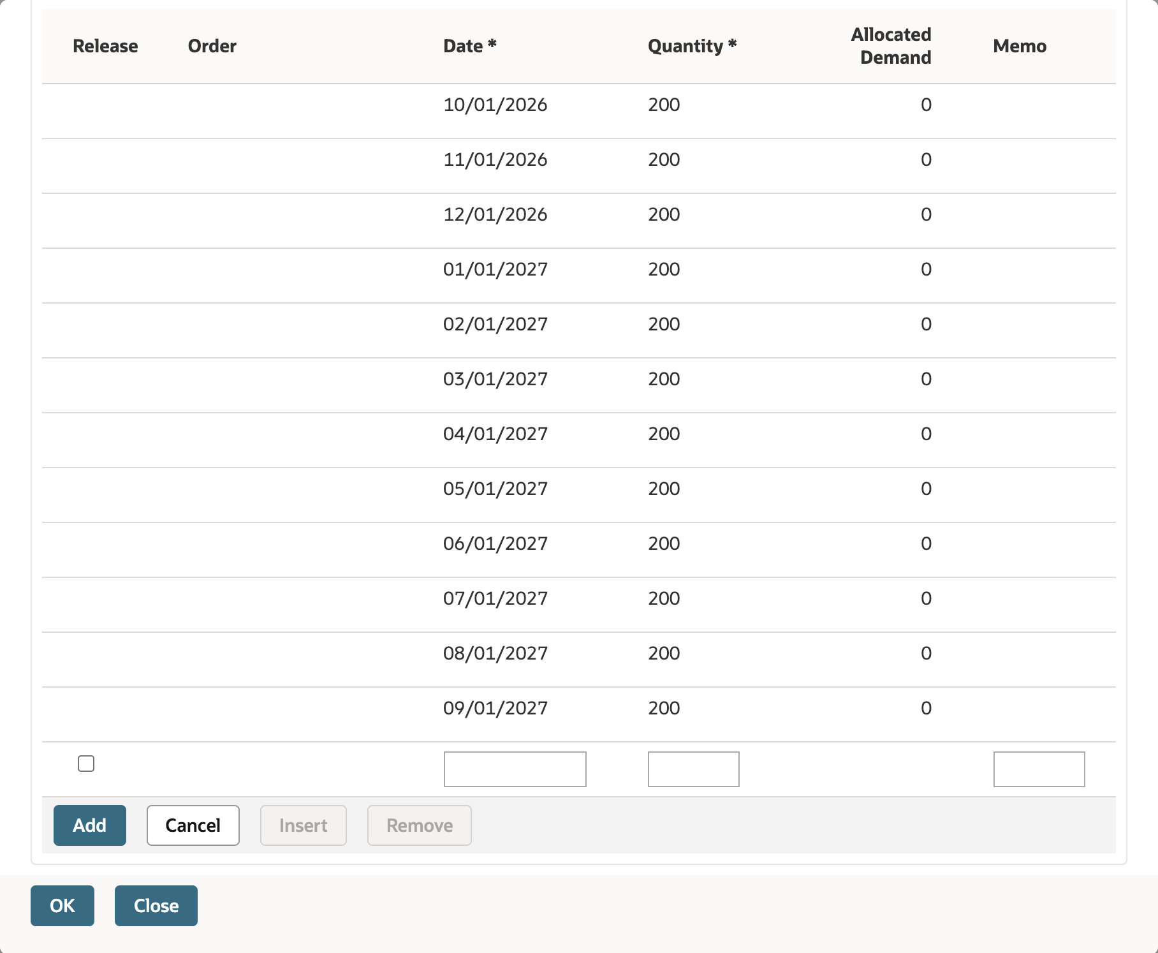Click the Insert button

304,825
